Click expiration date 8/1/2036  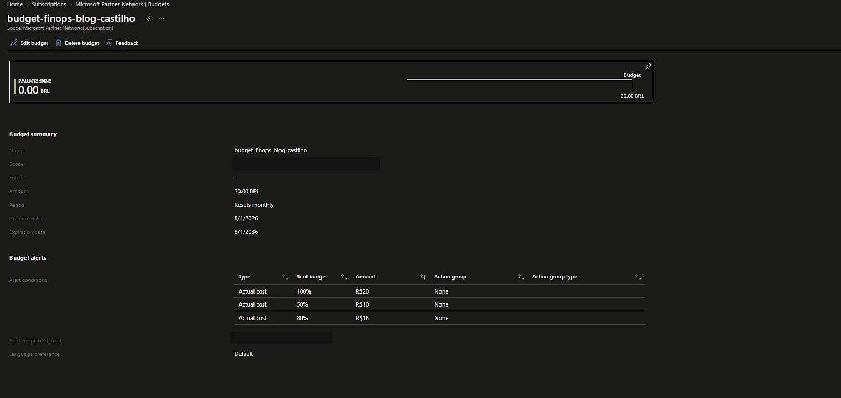click(x=246, y=232)
